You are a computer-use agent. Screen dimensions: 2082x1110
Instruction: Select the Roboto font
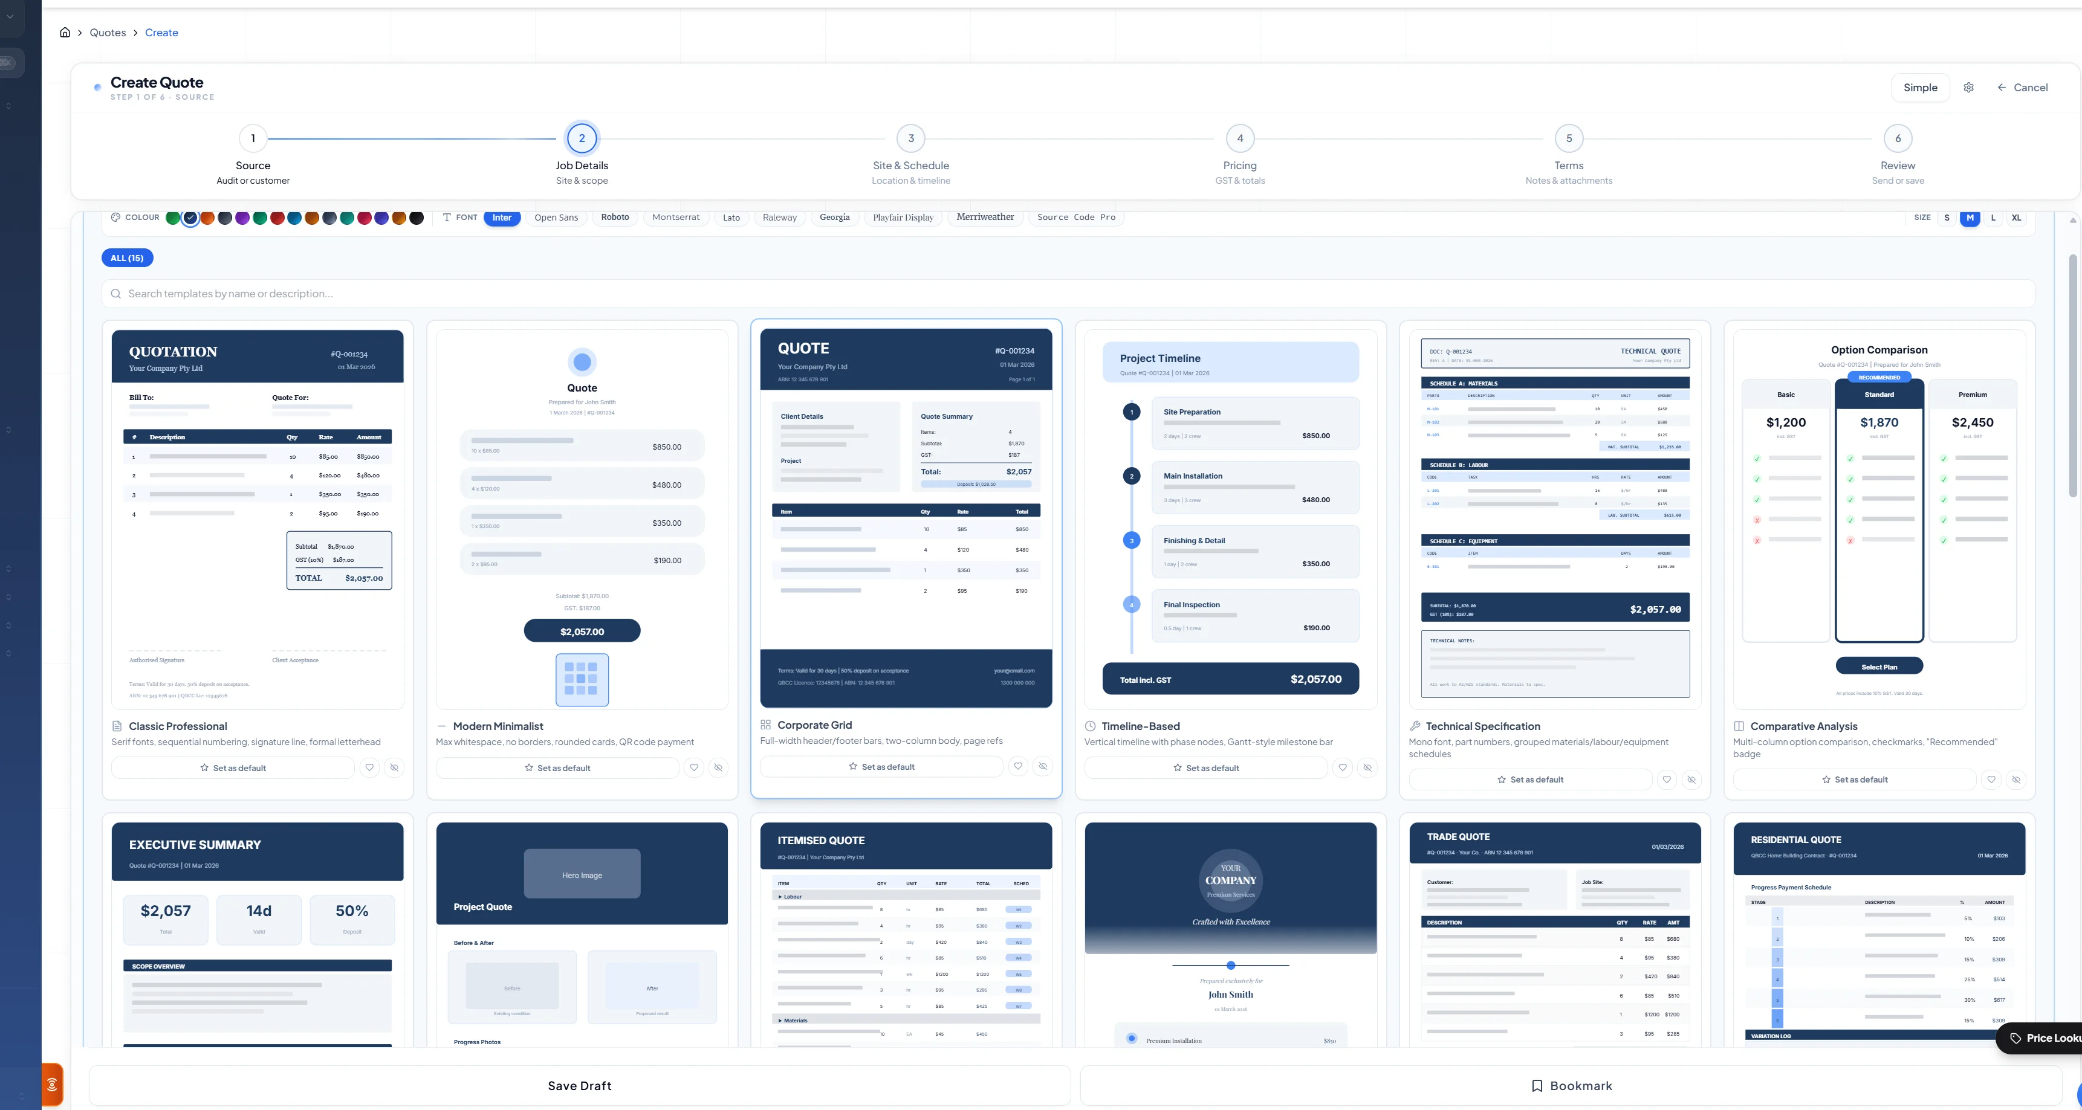(x=615, y=218)
